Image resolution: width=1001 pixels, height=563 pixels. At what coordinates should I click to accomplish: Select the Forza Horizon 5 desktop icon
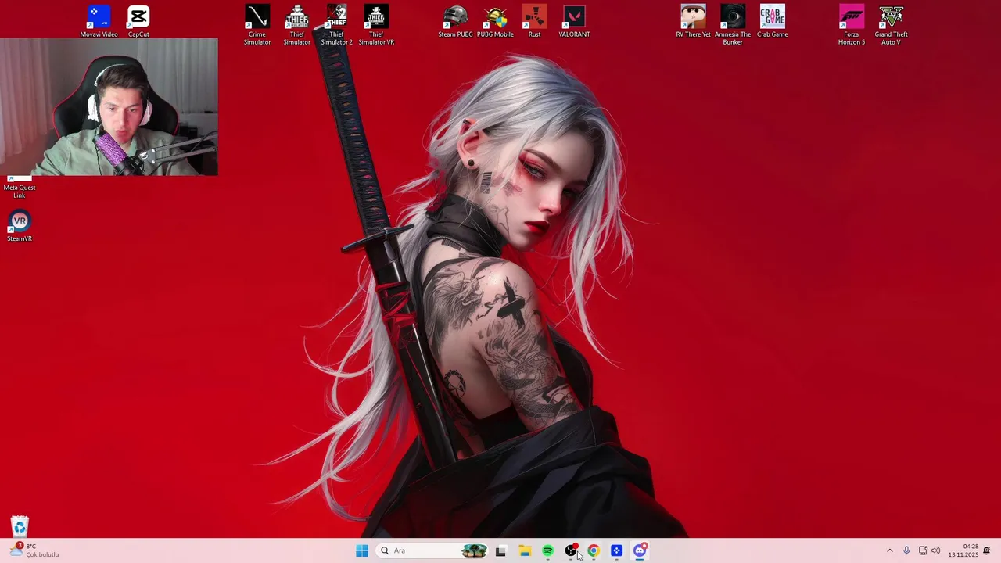852,25
